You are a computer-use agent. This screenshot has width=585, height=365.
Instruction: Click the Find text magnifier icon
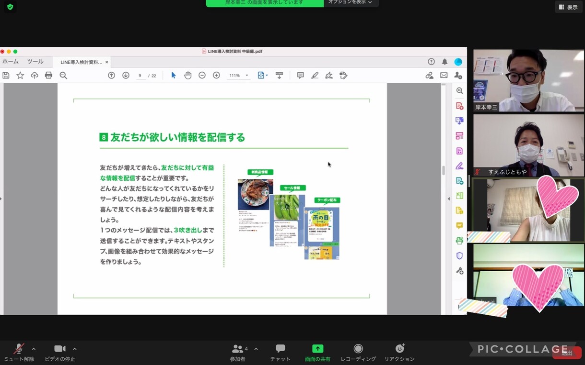63,76
